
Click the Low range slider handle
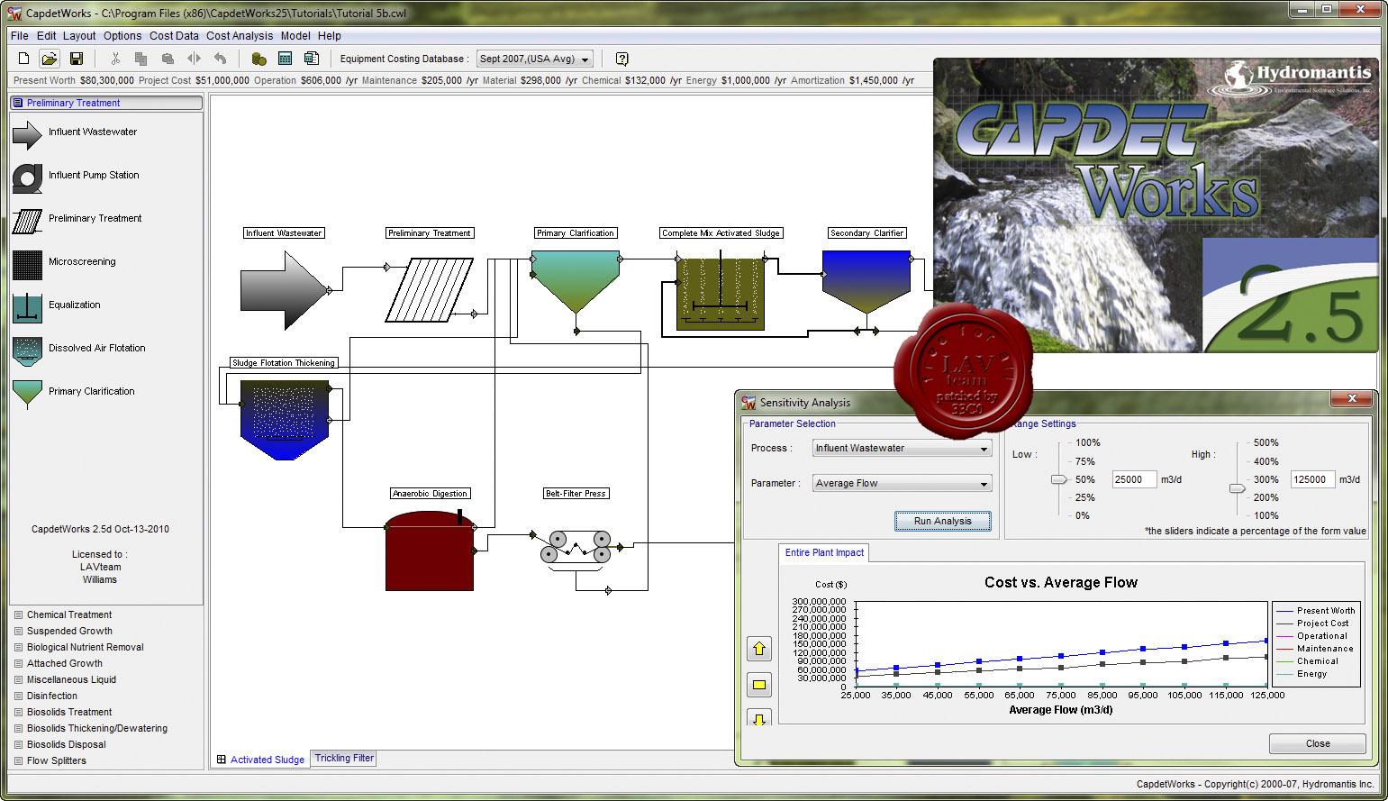click(1059, 479)
